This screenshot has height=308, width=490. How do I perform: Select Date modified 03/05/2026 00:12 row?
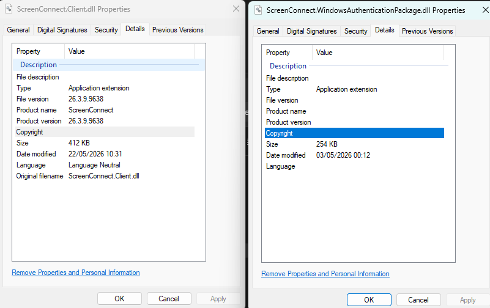coord(354,155)
